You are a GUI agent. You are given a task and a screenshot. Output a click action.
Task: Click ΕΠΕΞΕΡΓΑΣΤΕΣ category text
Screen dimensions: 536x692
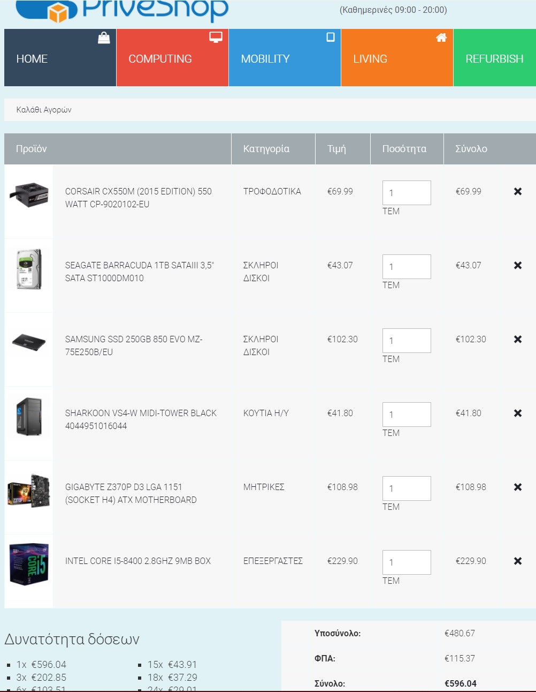273,561
